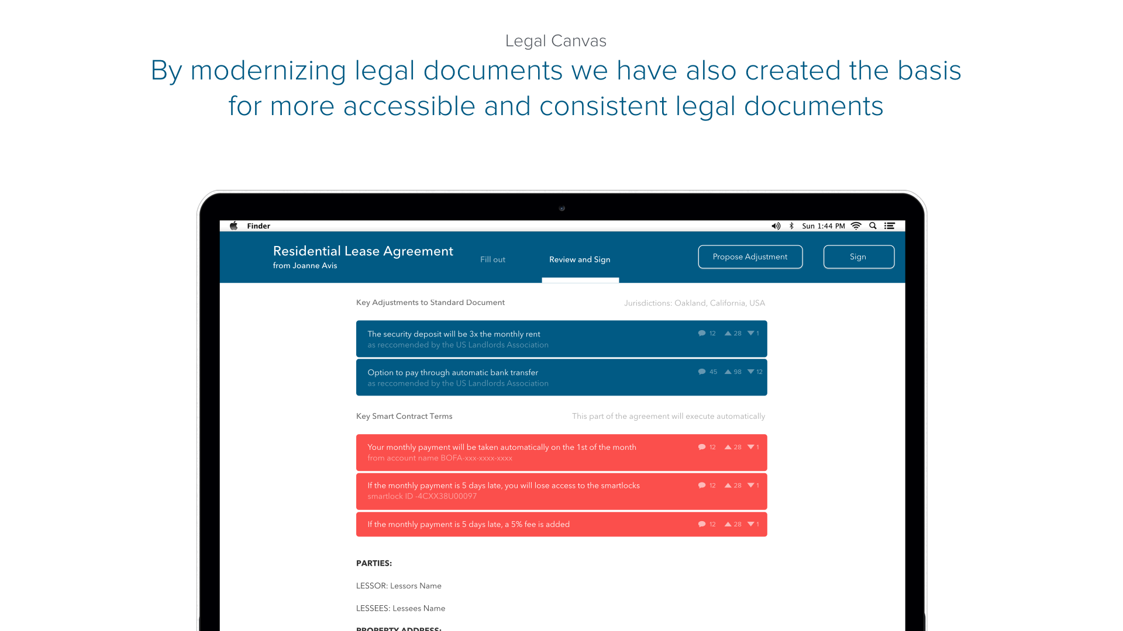Click the LESSEES: Lessees Name line
Image resolution: width=1123 pixels, height=631 pixels.
coord(401,609)
